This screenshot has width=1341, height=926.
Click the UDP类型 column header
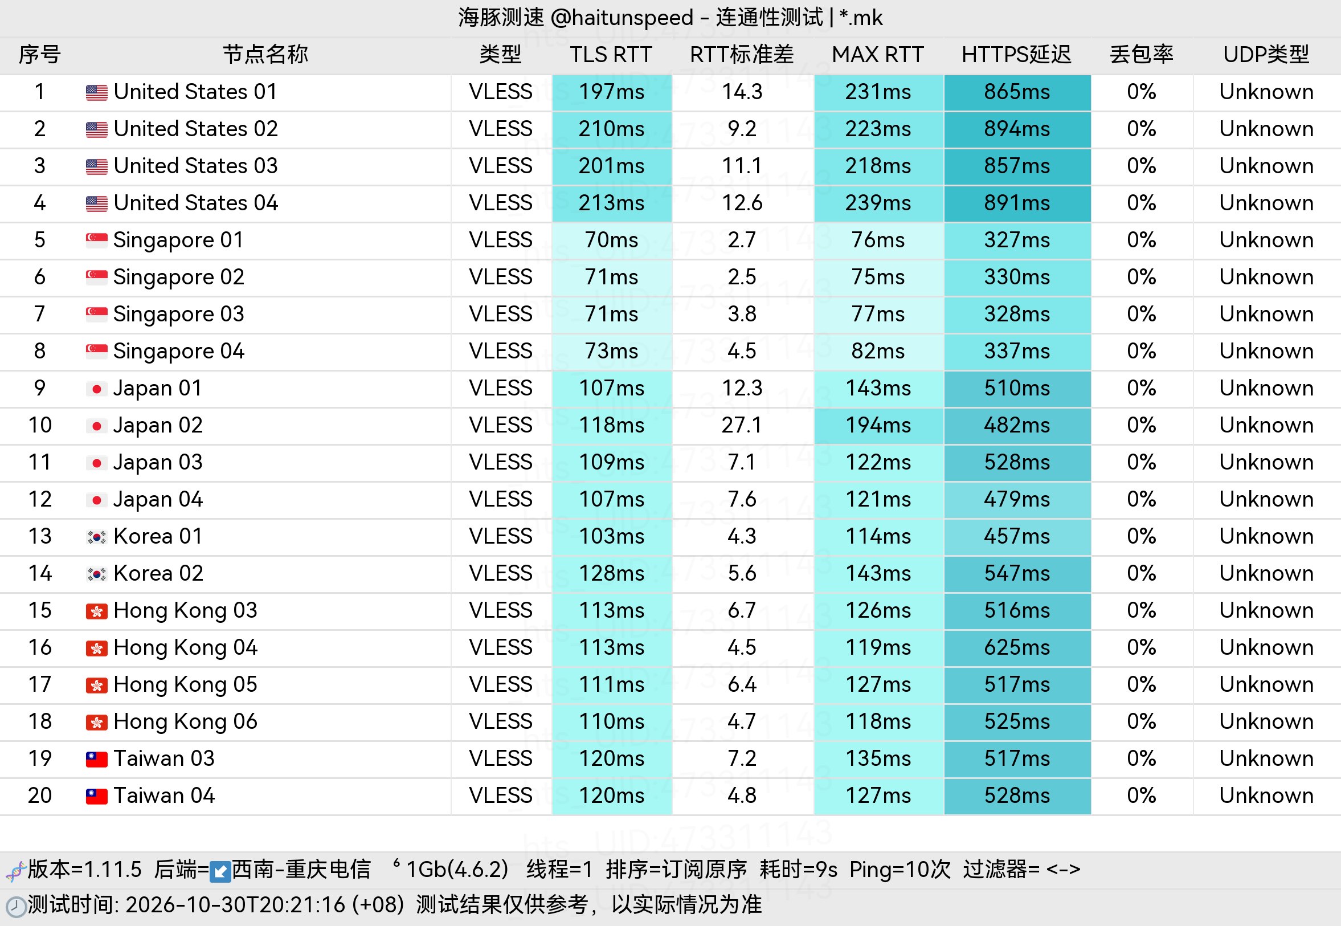(x=1266, y=55)
